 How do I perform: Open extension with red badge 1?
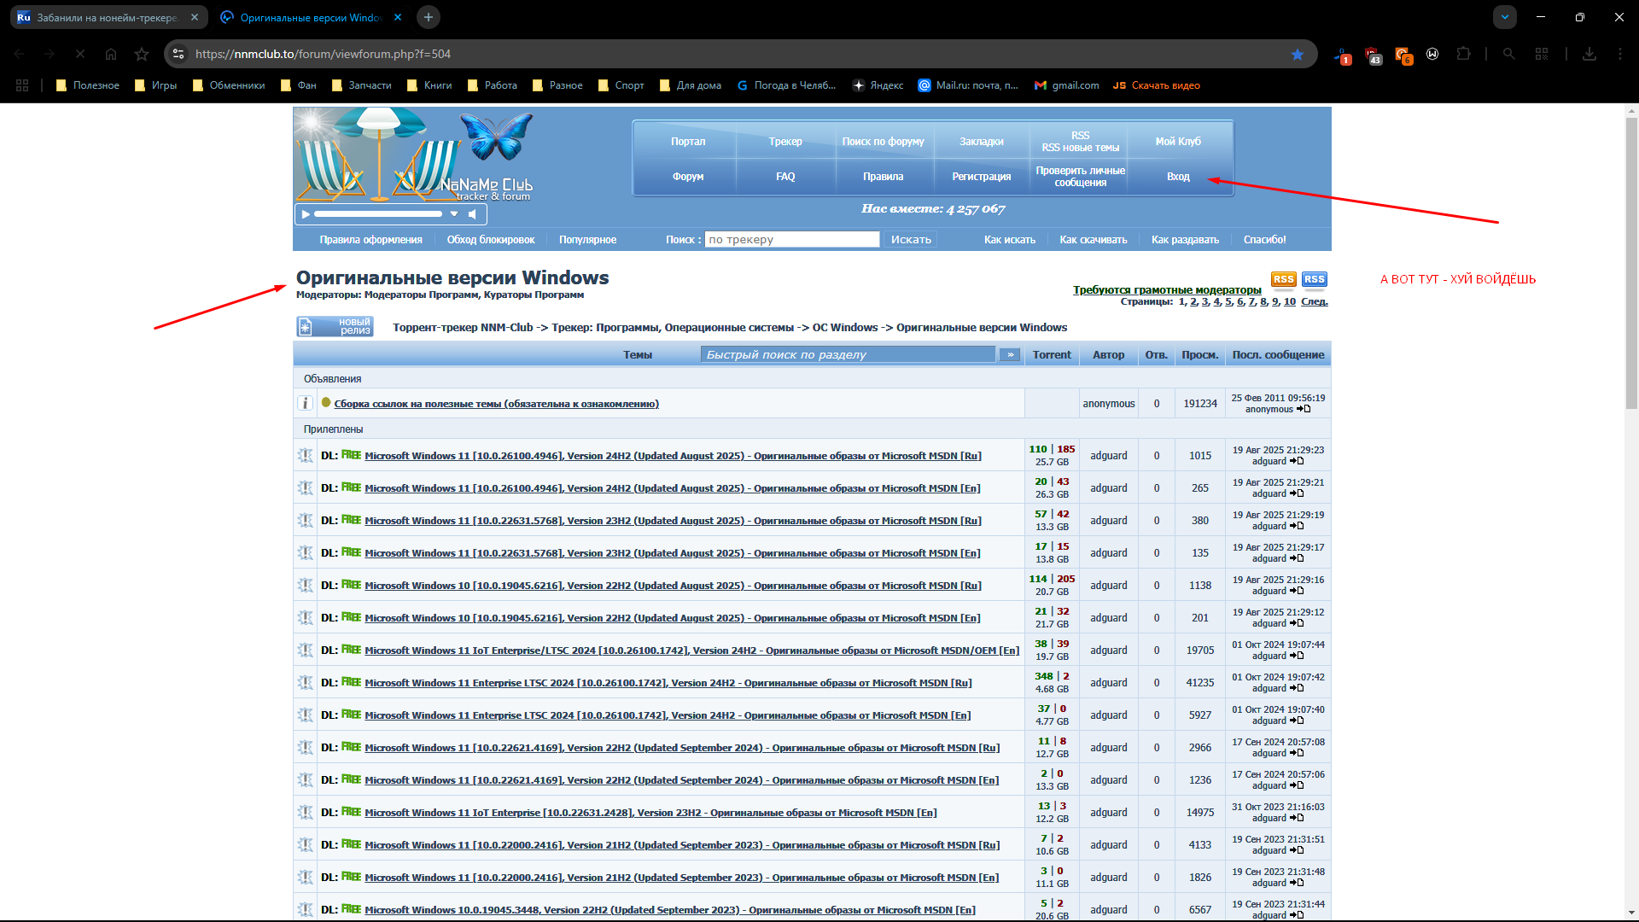1343,55
